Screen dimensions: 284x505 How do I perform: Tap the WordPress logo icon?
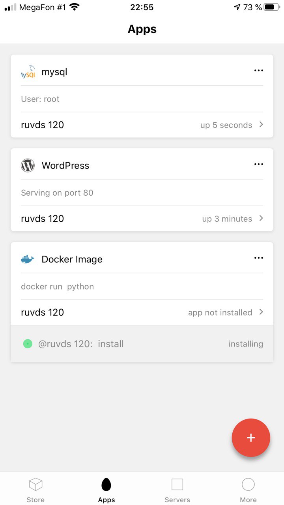[28, 166]
